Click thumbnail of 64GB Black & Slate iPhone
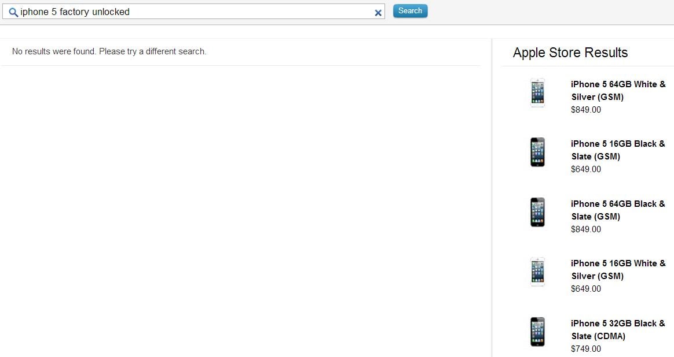 point(537,212)
